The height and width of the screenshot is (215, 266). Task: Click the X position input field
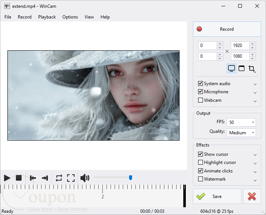(207, 46)
